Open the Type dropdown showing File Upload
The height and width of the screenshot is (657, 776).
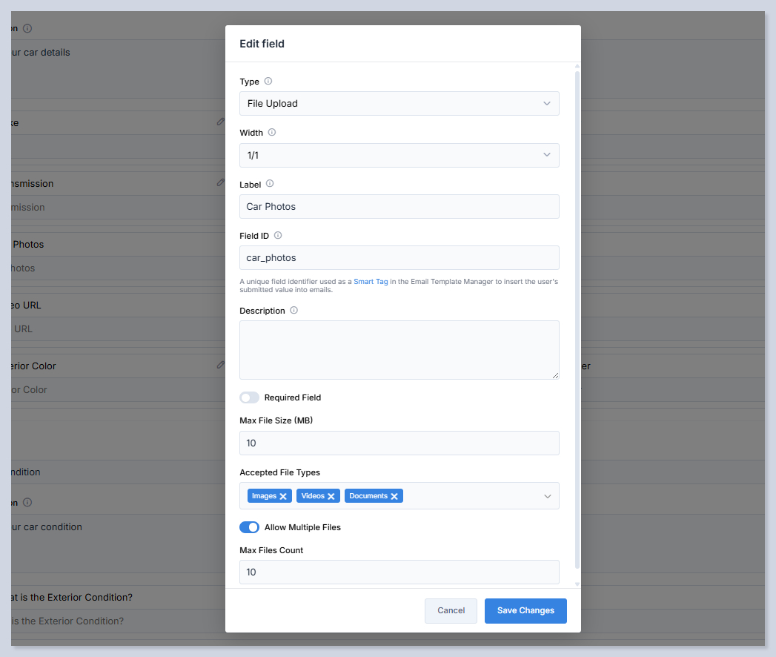(x=399, y=104)
